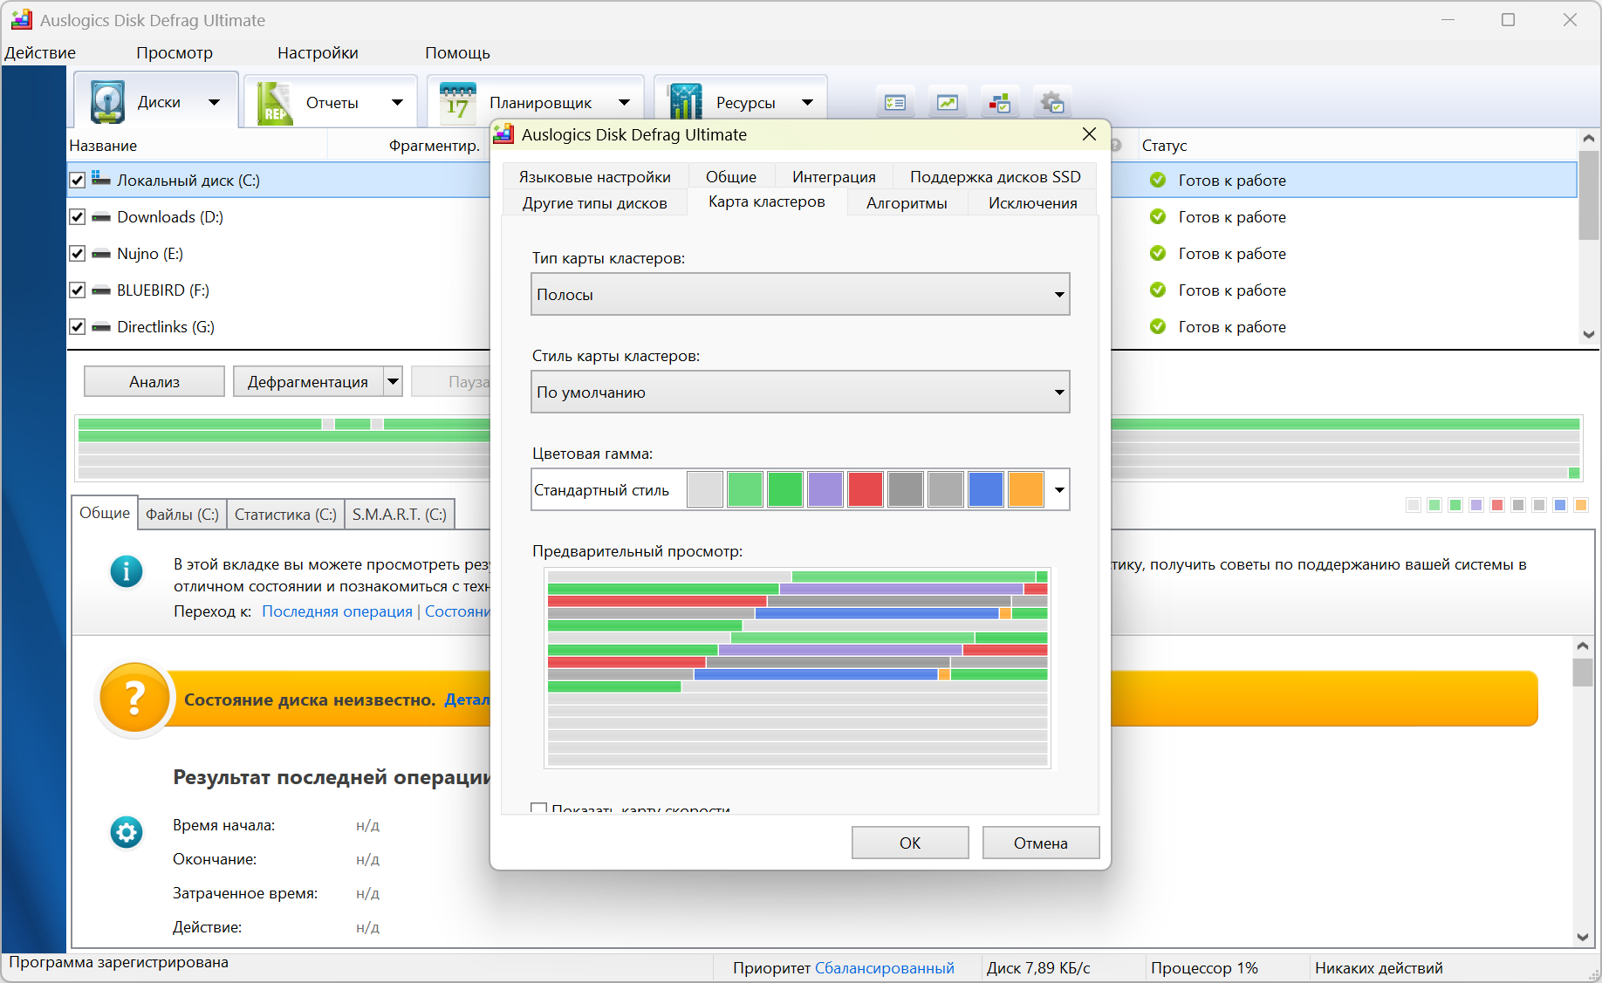Open the cluster map style dropdown 'По умолчанию'

[800, 393]
